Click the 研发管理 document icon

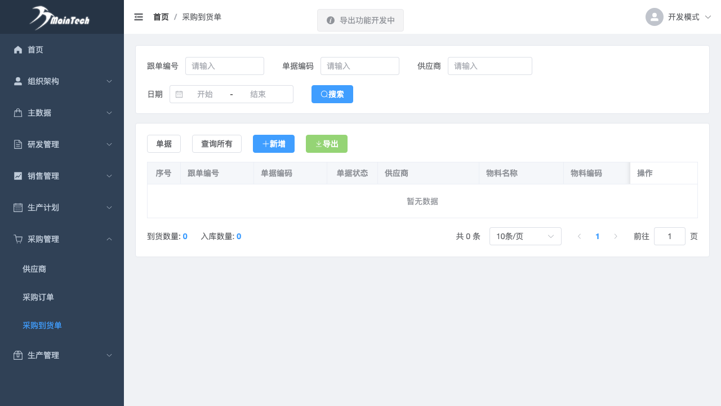pyautogui.click(x=18, y=144)
